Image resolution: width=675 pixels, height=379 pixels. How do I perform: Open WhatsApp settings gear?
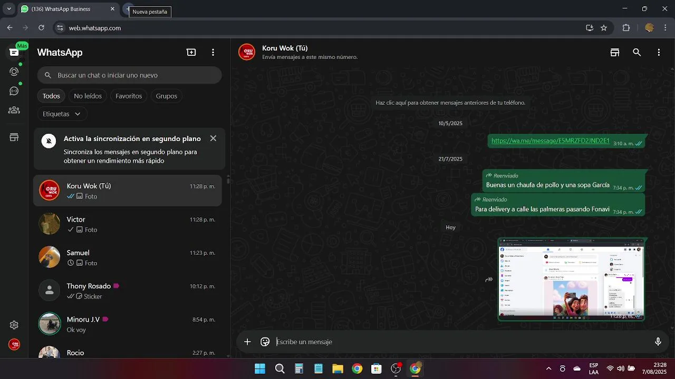point(14,325)
